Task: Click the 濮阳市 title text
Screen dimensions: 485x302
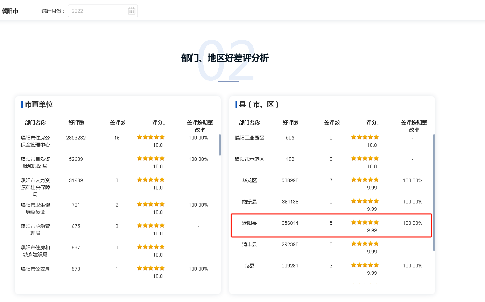Action: pyautogui.click(x=10, y=11)
